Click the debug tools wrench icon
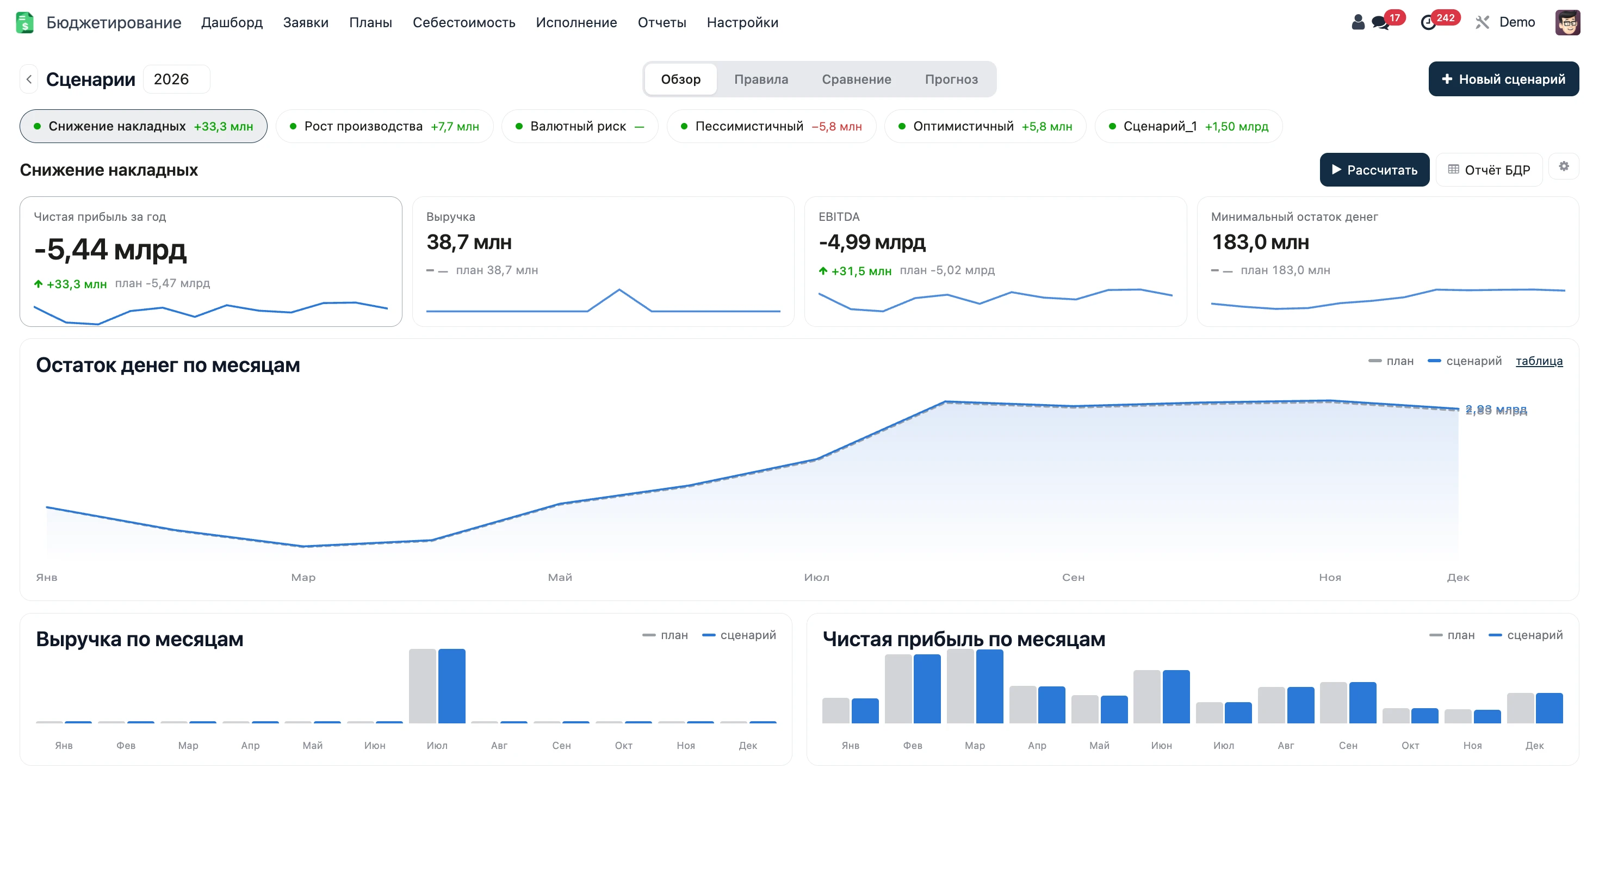The height and width of the screenshot is (892, 1599). pos(1482,22)
